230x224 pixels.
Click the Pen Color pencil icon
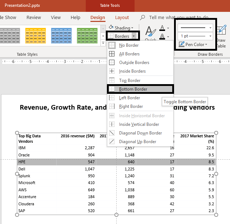point(182,44)
